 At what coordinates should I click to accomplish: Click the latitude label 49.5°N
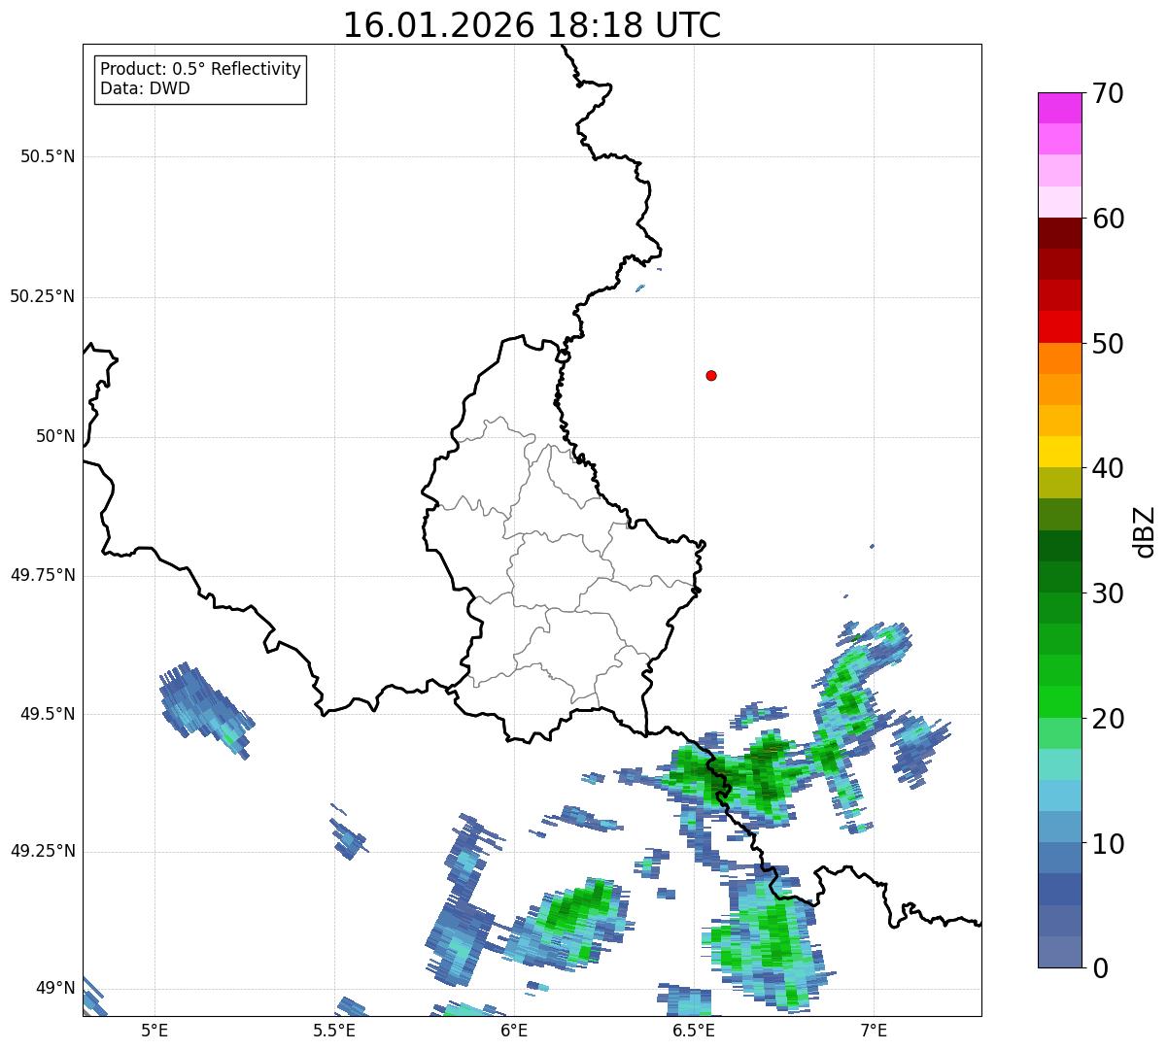[x=48, y=714]
